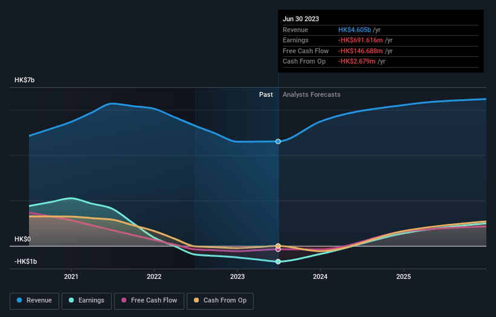Click the HK$7b y-axis label
This screenshot has height=317, width=496.
coord(24,80)
